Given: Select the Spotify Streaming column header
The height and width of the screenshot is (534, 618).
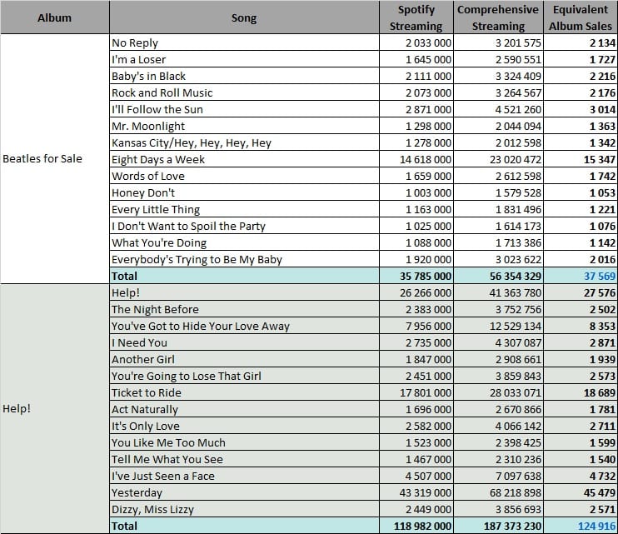Looking at the screenshot, I should [x=416, y=17].
